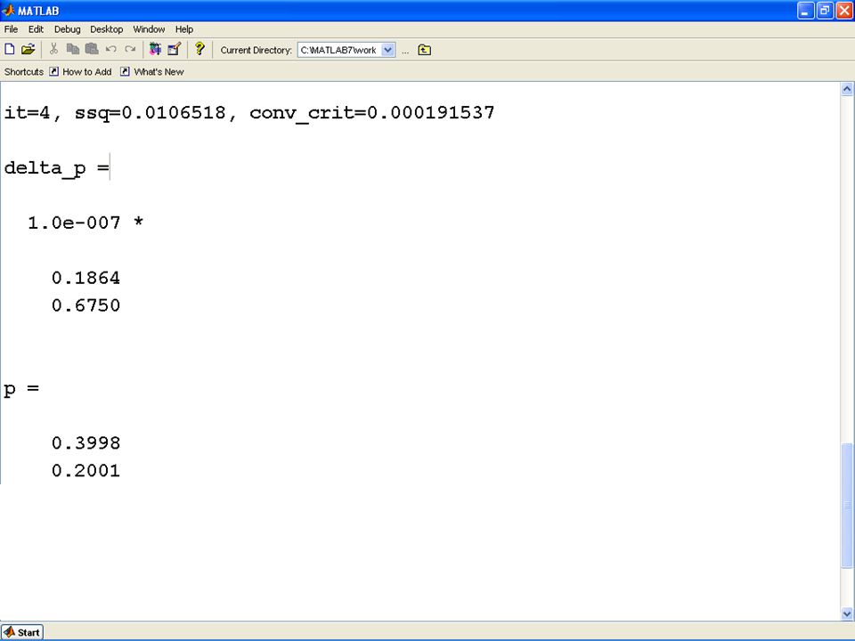The width and height of the screenshot is (855, 641).
Task: Open the Window menu
Action: click(x=149, y=29)
